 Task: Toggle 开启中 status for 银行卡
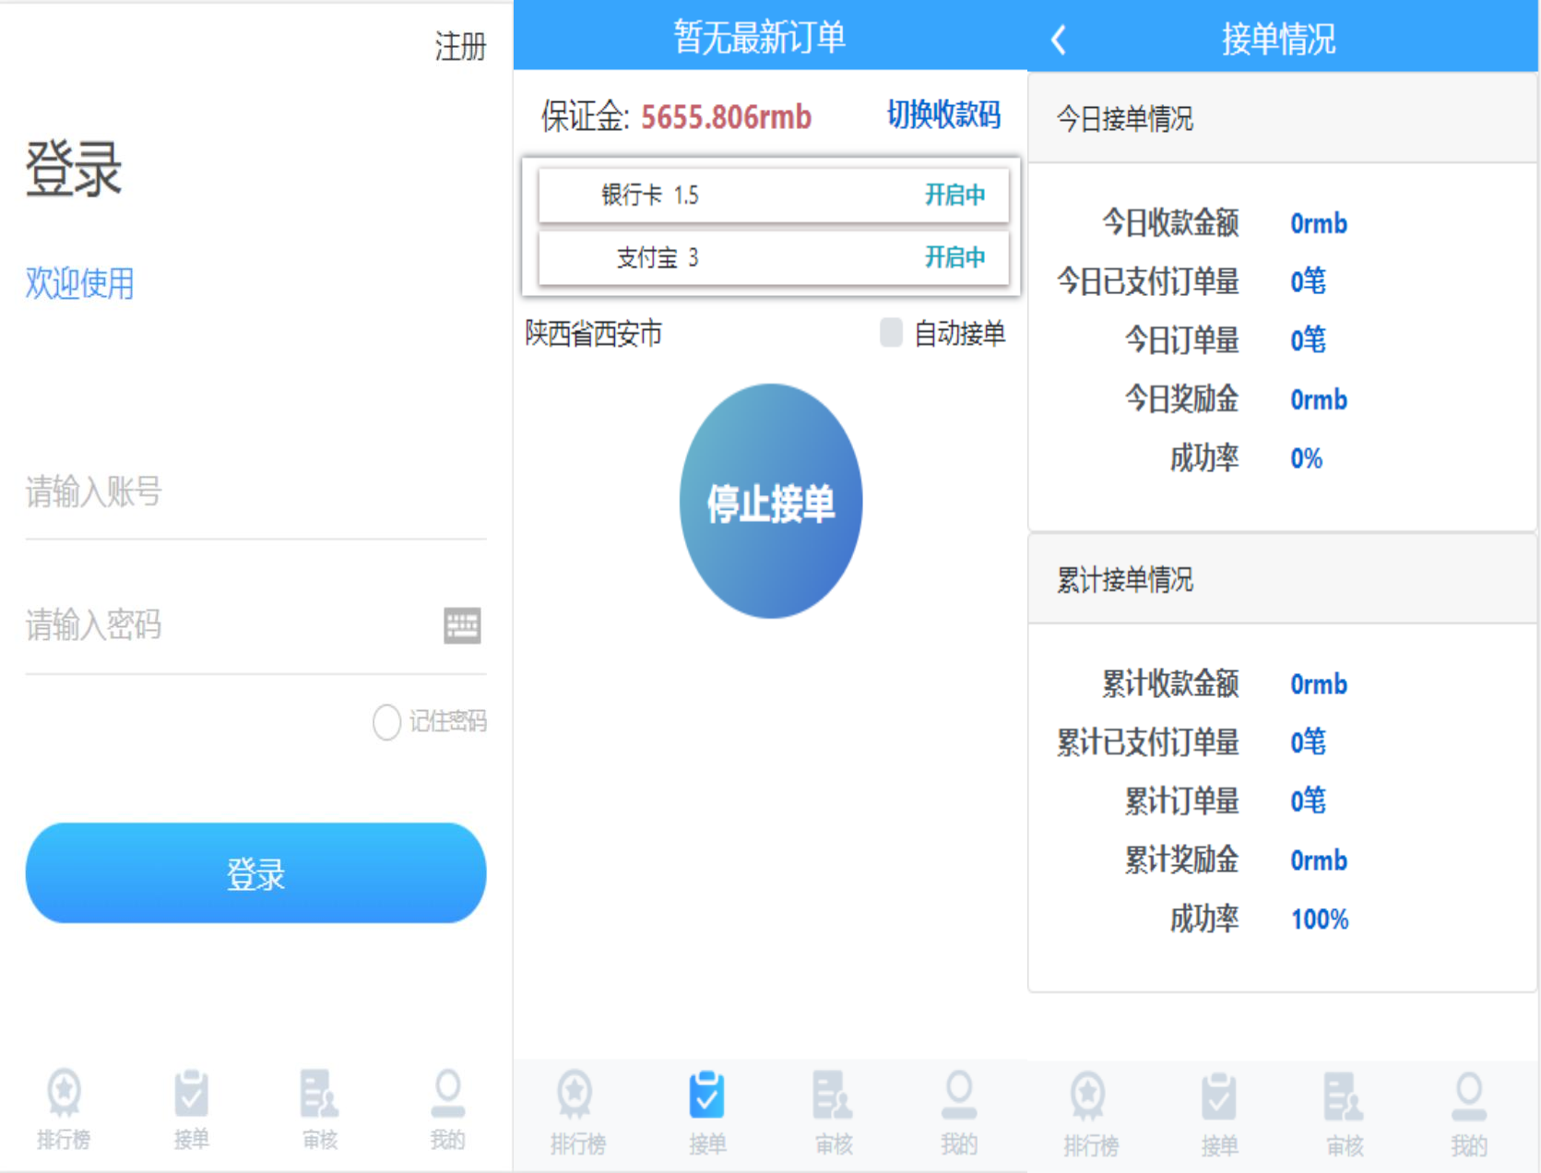pos(954,195)
